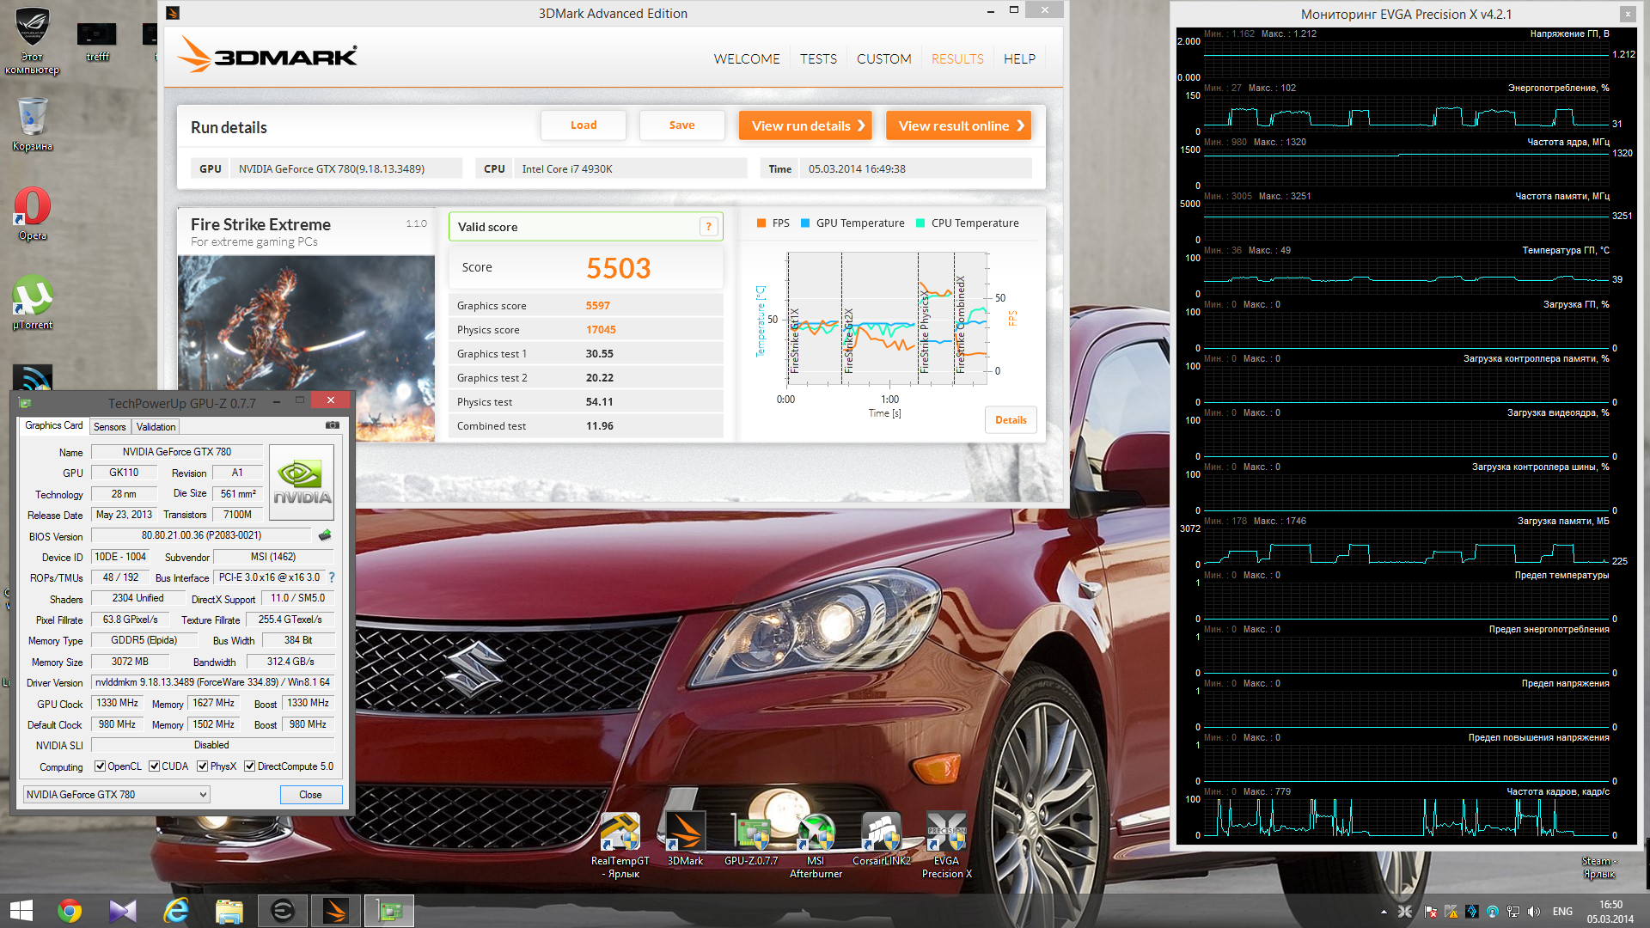Click the volume speaker tray icon
The image size is (1650, 928).
(1535, 912)
